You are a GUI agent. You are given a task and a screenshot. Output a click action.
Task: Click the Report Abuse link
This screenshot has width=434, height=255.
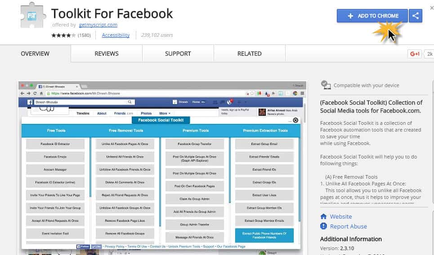[x=348, y=226]
